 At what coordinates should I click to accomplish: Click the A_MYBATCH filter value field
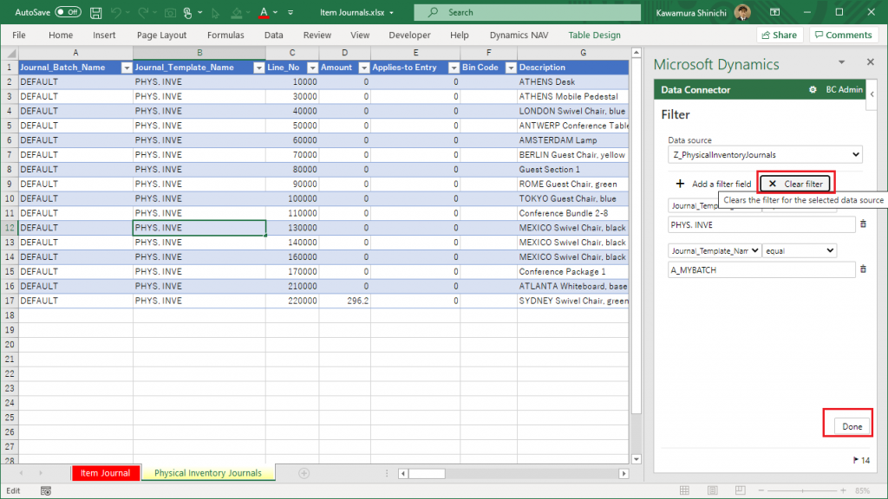coord(761,270)
